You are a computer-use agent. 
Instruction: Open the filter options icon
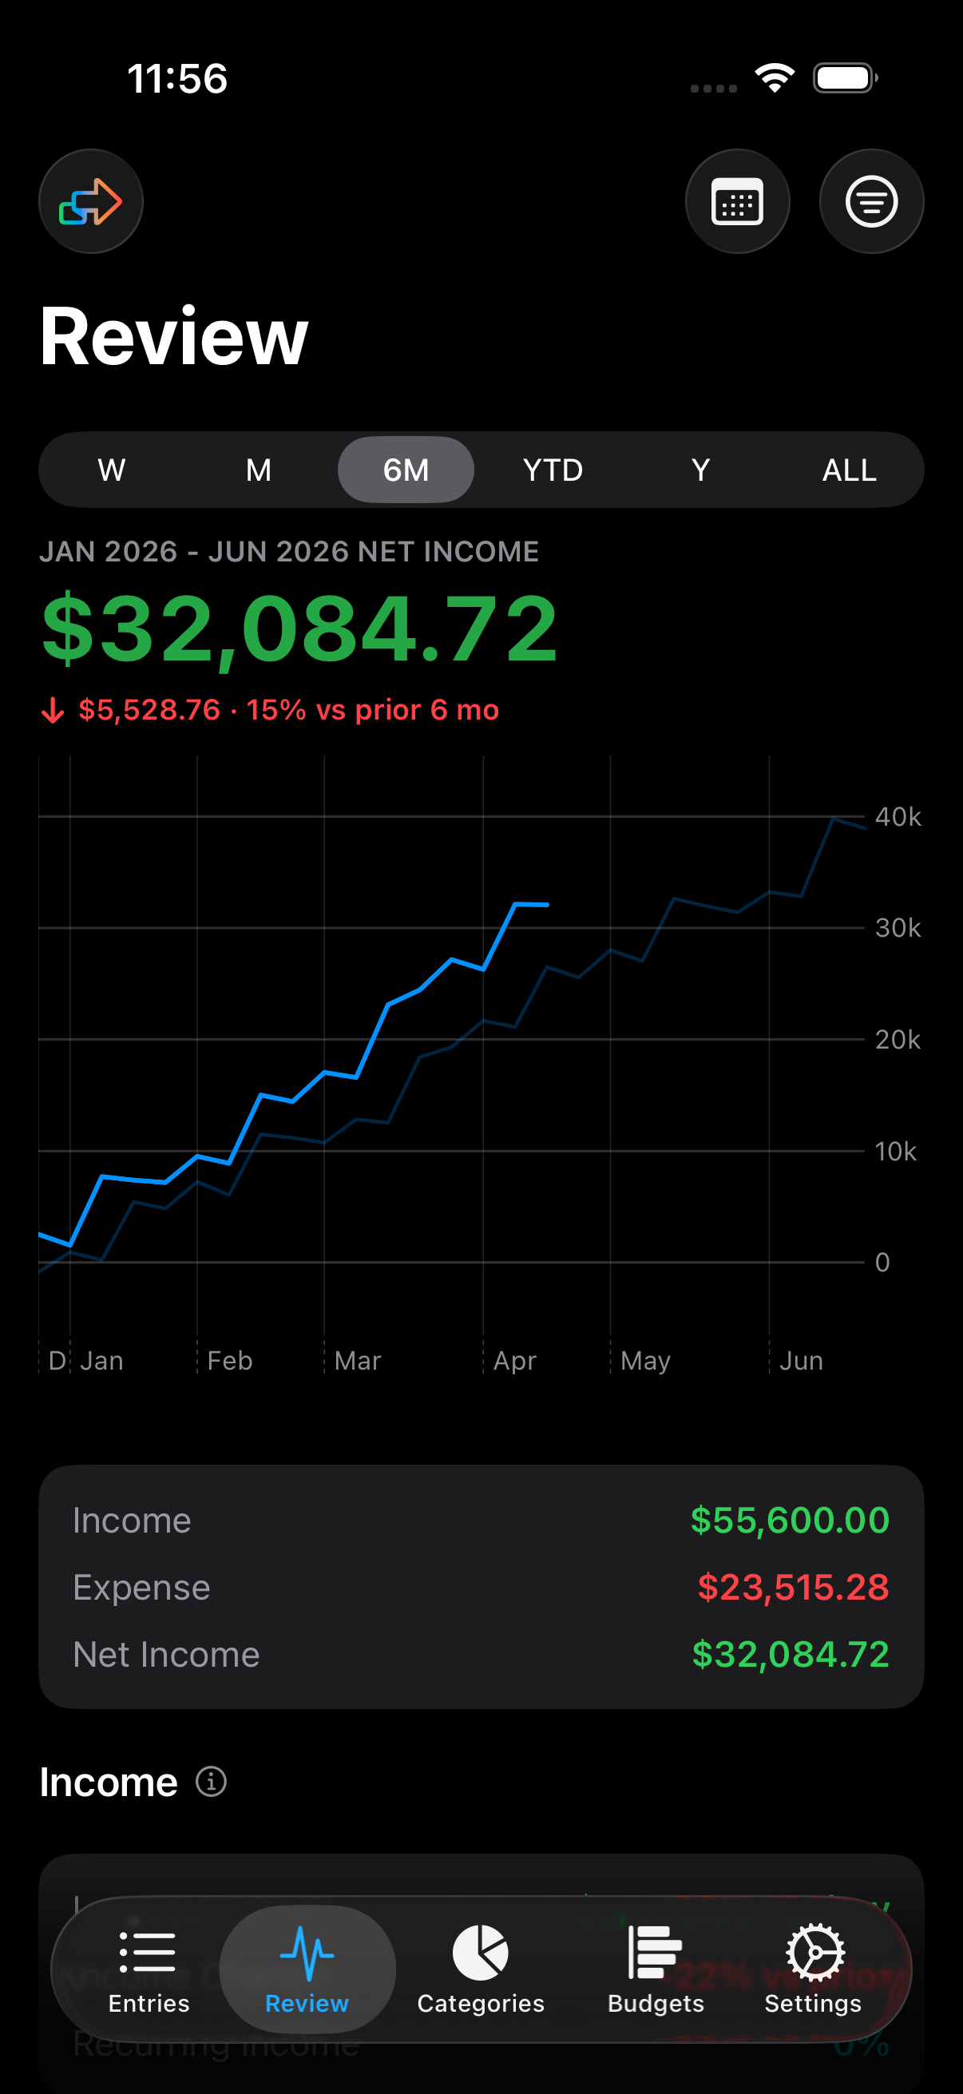tap(870, 201)
